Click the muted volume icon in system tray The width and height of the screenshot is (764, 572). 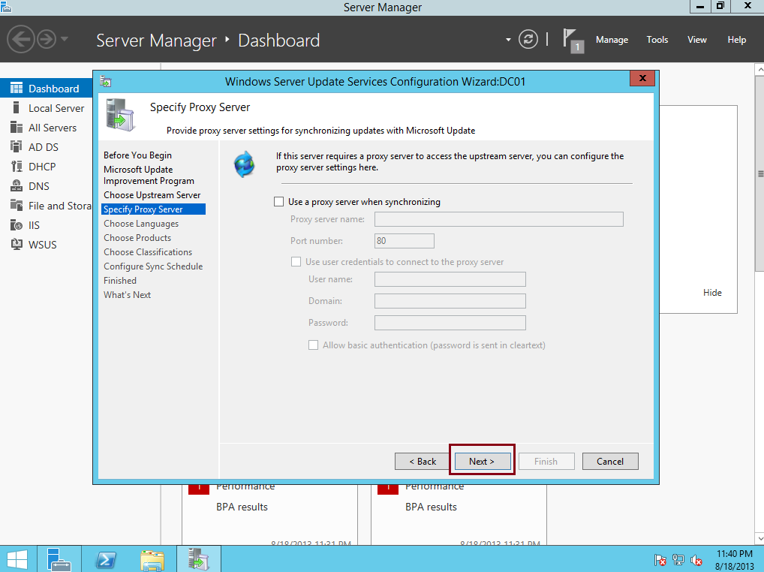point(695,560)
